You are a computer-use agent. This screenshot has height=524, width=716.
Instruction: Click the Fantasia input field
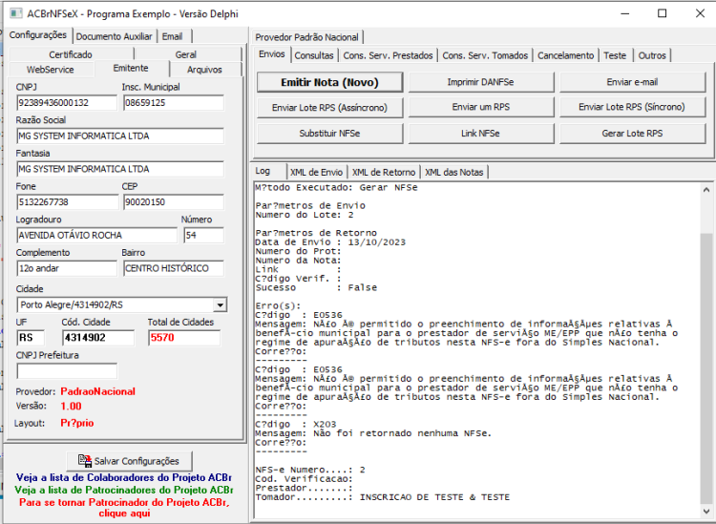tap(120, 169)
